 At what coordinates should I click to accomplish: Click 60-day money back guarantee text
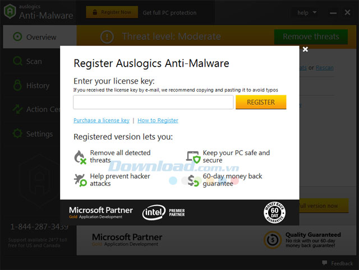(x=232, y=180)
